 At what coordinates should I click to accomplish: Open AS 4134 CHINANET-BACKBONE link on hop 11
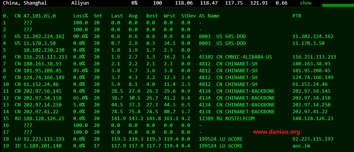point(237,91)
